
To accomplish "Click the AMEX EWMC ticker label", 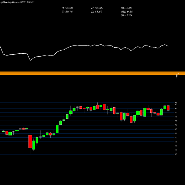I will [x=27, y=2].
